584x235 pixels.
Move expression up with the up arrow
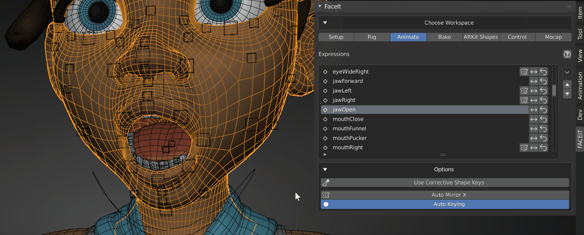567,84
